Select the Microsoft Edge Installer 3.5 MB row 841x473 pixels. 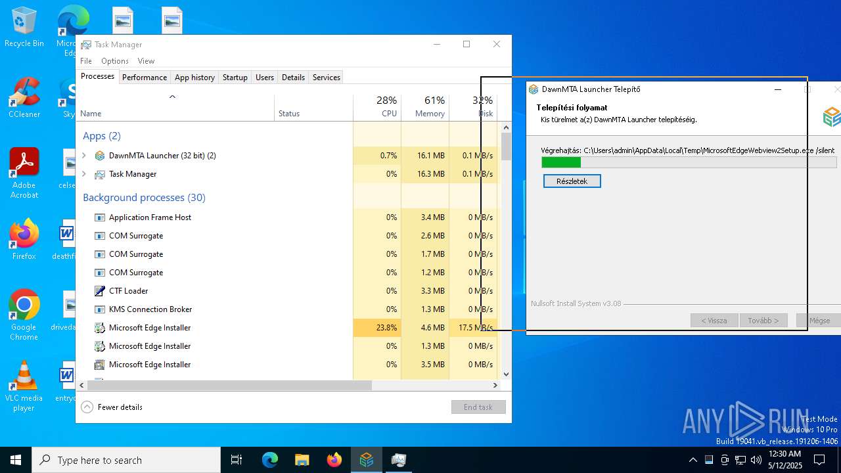[x=286, y=365]
